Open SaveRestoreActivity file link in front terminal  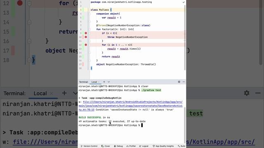point(130,106)
